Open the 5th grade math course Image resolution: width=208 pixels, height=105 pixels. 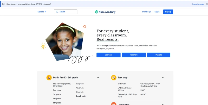tap(57, 103)
